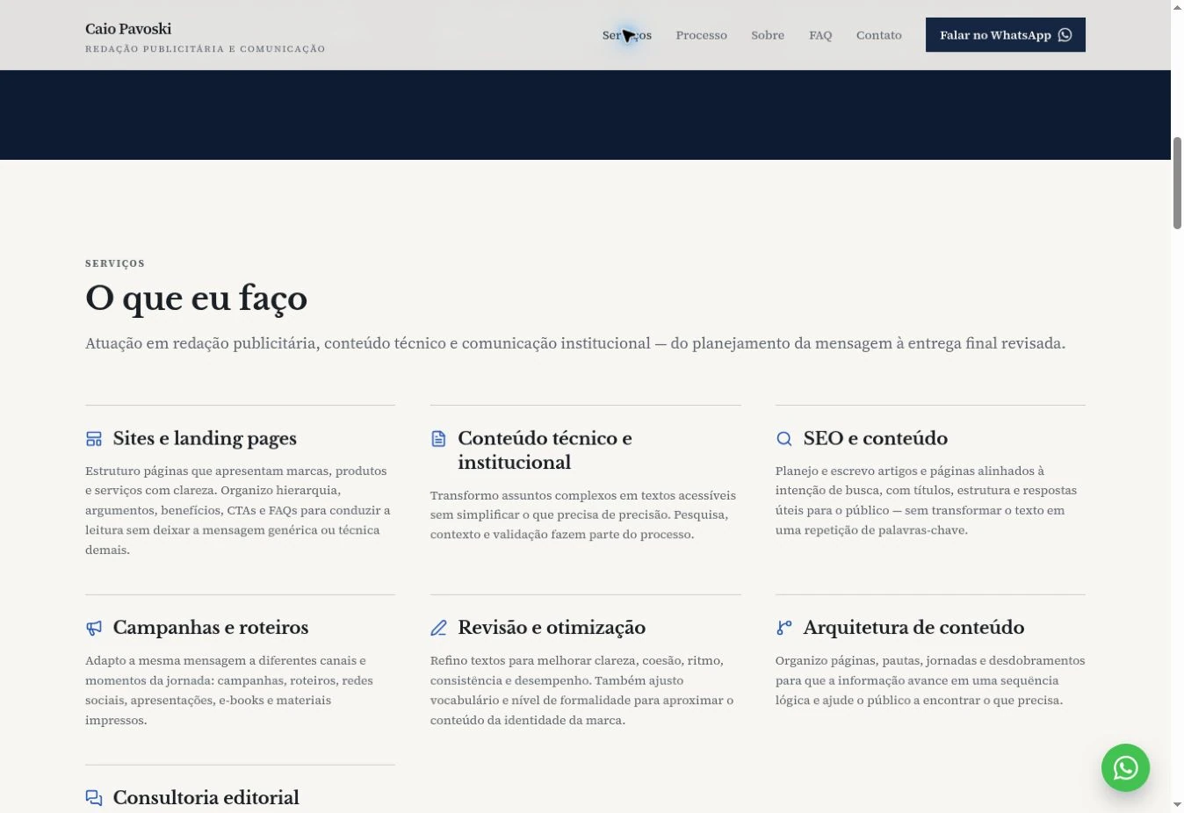Click the magnifier icon beside SEO e conteúdo

pos(783,439)
